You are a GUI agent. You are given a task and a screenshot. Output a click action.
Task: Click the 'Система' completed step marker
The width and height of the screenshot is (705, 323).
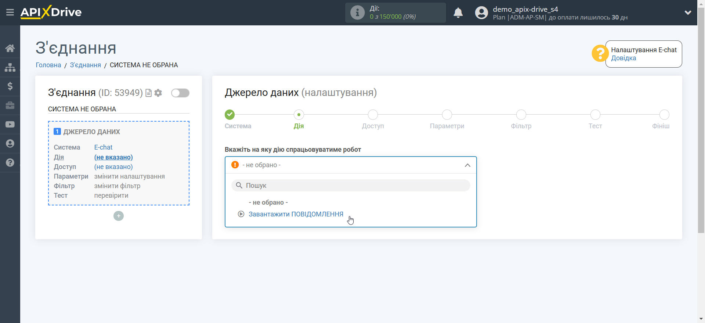point(230,115)
